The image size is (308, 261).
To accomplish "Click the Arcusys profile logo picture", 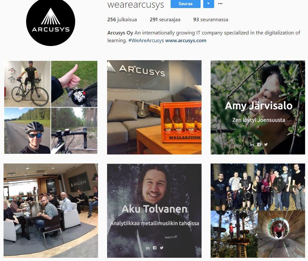I will click(51, 22).
